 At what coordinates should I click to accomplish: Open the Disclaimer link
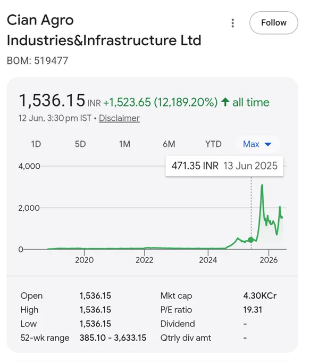click(x=119, y=118)
